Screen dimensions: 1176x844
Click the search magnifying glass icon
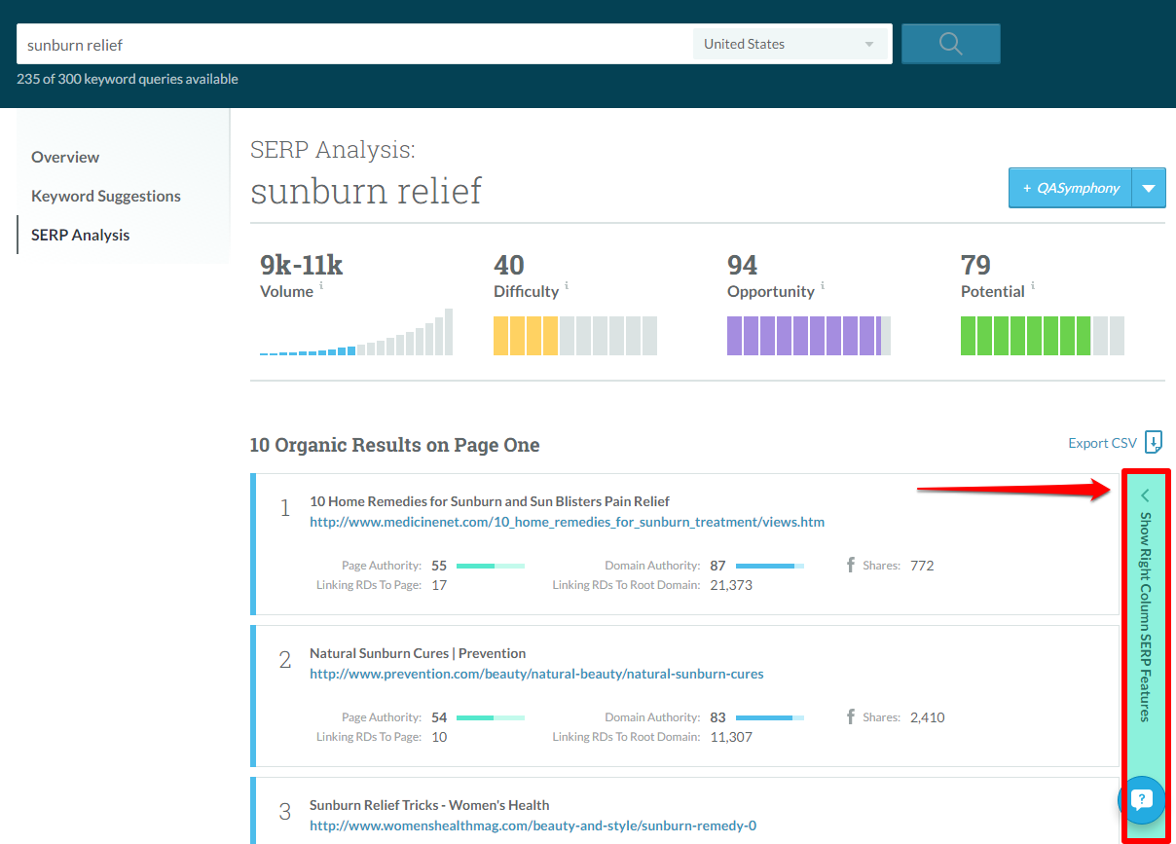(x=950, y=43)
